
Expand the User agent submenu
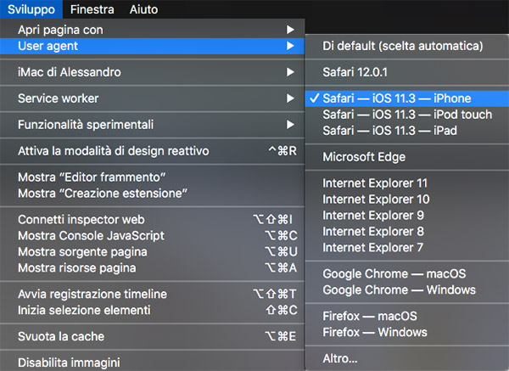click(x=152, y=46)
